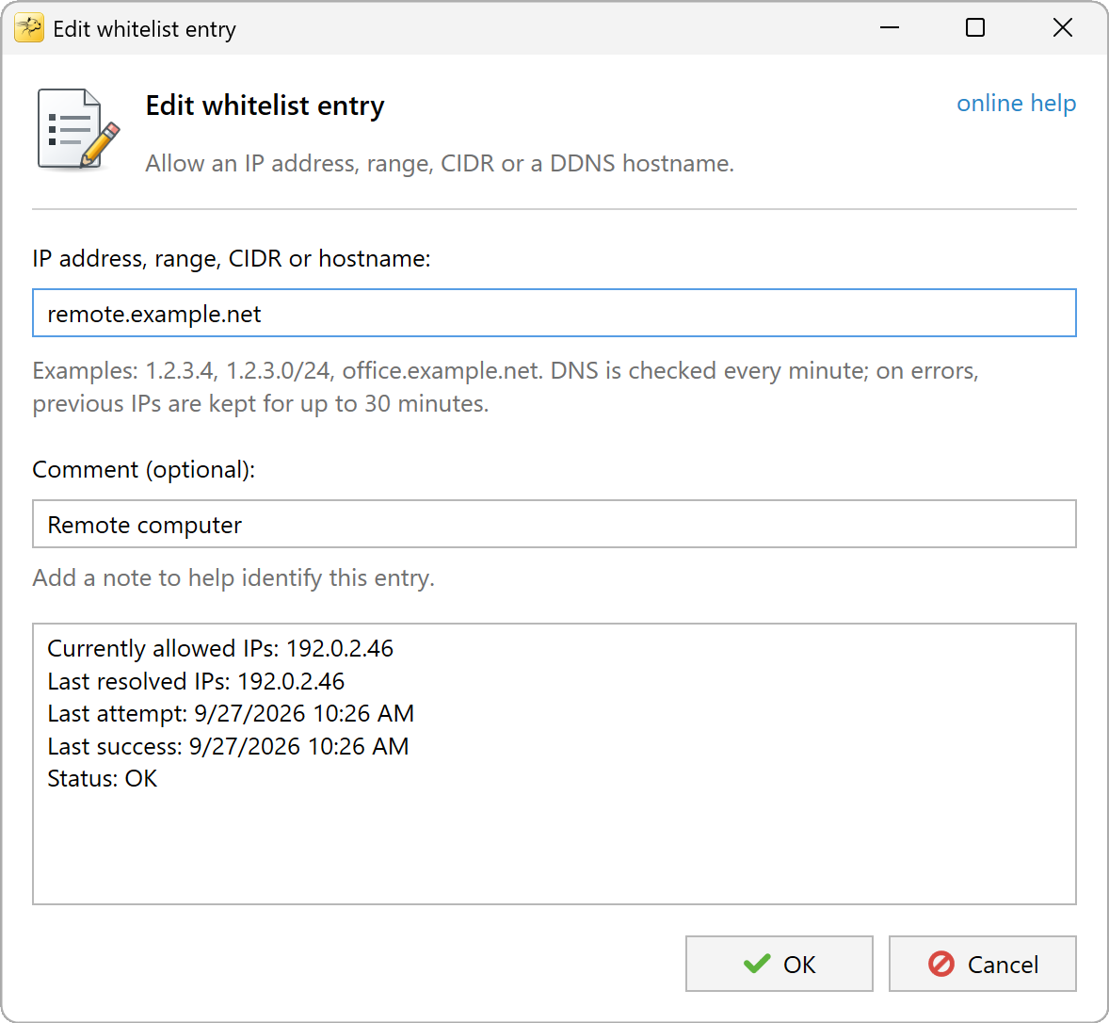Click the OK button
The height and width of the screenshot is (1023, 1109).
tap(779, 964)
